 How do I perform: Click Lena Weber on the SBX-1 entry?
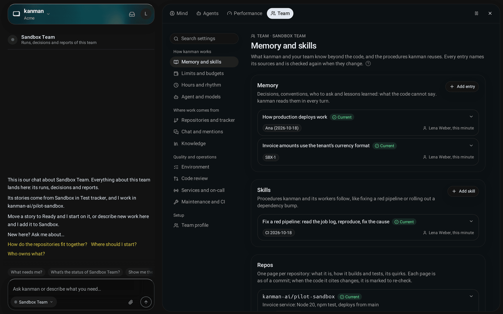(x=449, y=157)
